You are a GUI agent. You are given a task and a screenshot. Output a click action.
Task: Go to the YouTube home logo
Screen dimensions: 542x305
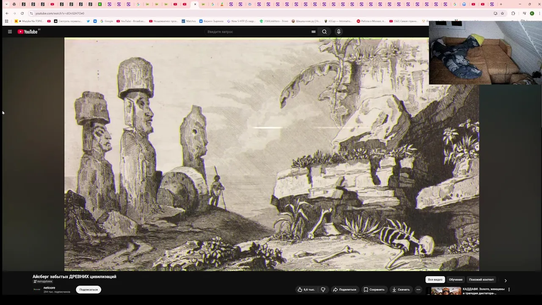28,32
